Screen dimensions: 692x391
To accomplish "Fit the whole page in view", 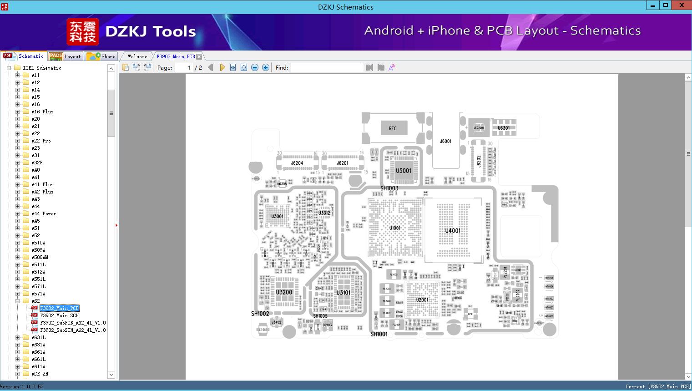I will pos(244,67).
